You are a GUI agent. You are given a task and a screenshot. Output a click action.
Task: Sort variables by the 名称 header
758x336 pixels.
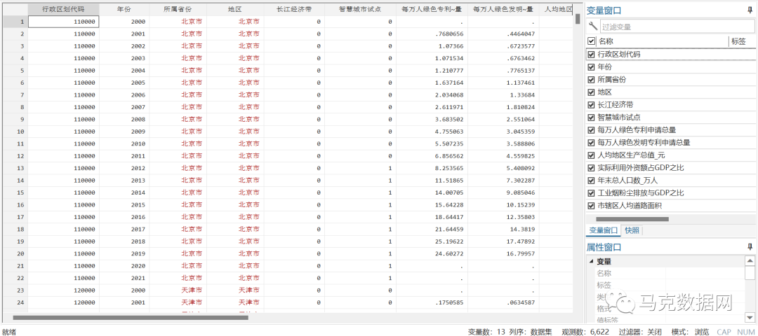(x=605, y=41)
